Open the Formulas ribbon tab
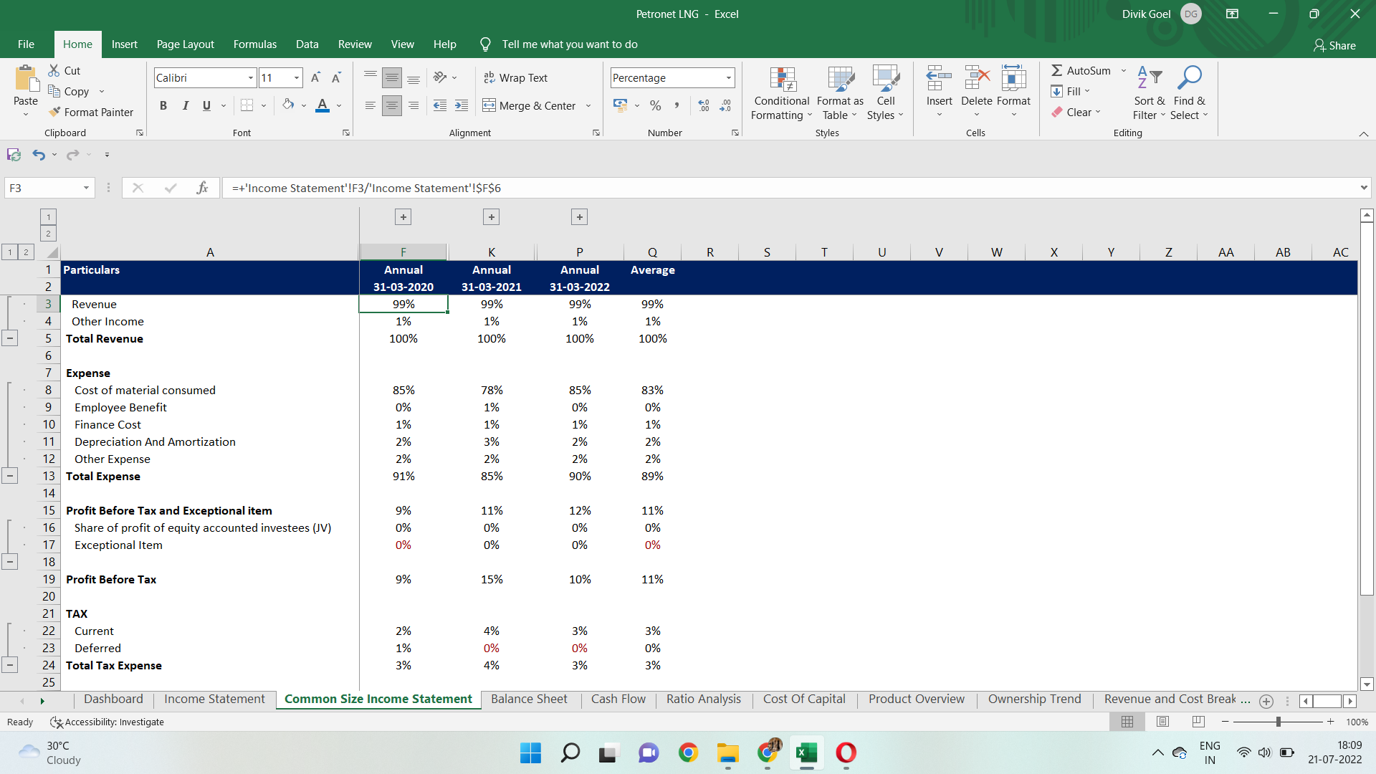1376x774 pixels. [254, 44]
